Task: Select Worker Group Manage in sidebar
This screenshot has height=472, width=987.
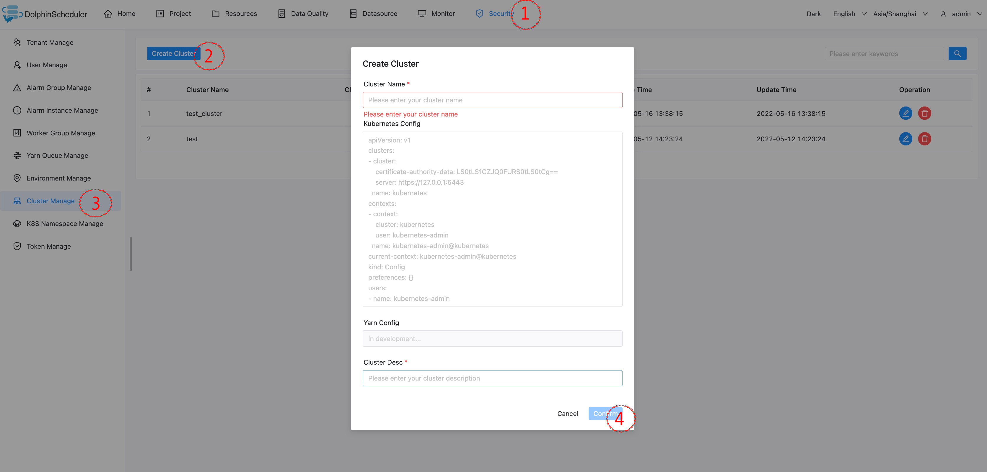Action: [x=61, y=133]
